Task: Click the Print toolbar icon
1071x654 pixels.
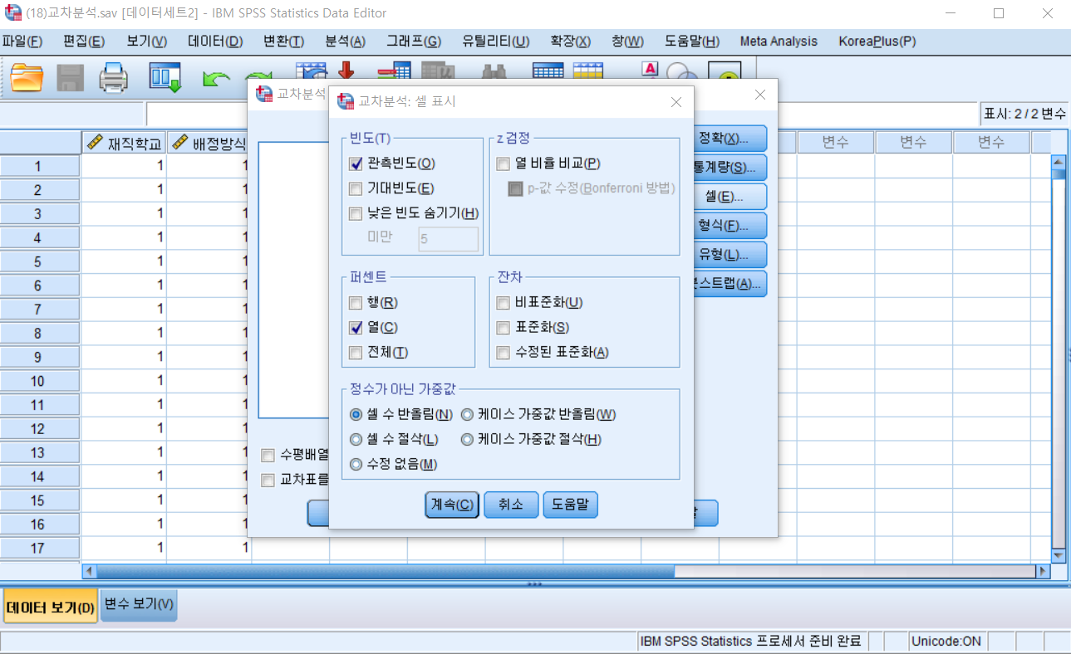Action: coord(114,78)
